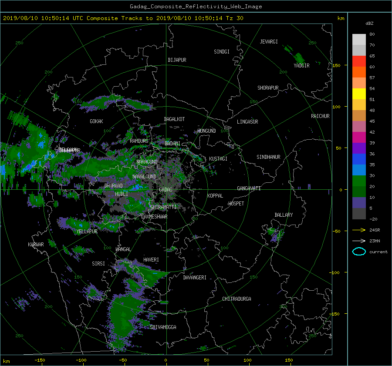The image size is (392, 366).
Task: Click the km unit label at top-right of map
Action: [x=341, y=18]
